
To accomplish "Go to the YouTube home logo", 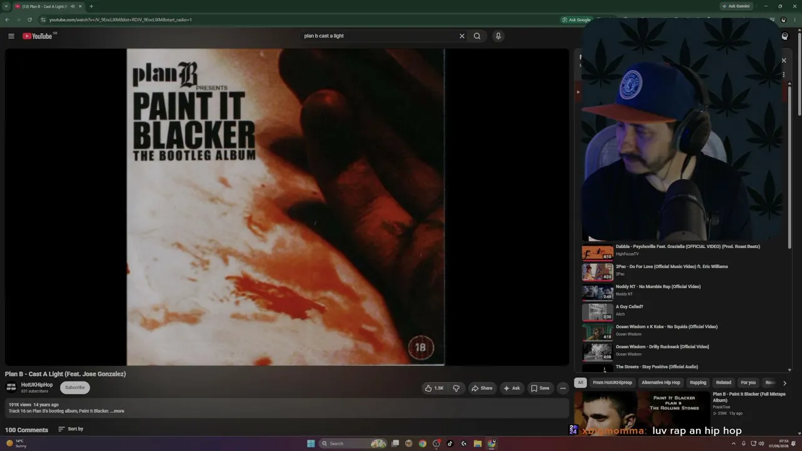I will pos(38,36).
